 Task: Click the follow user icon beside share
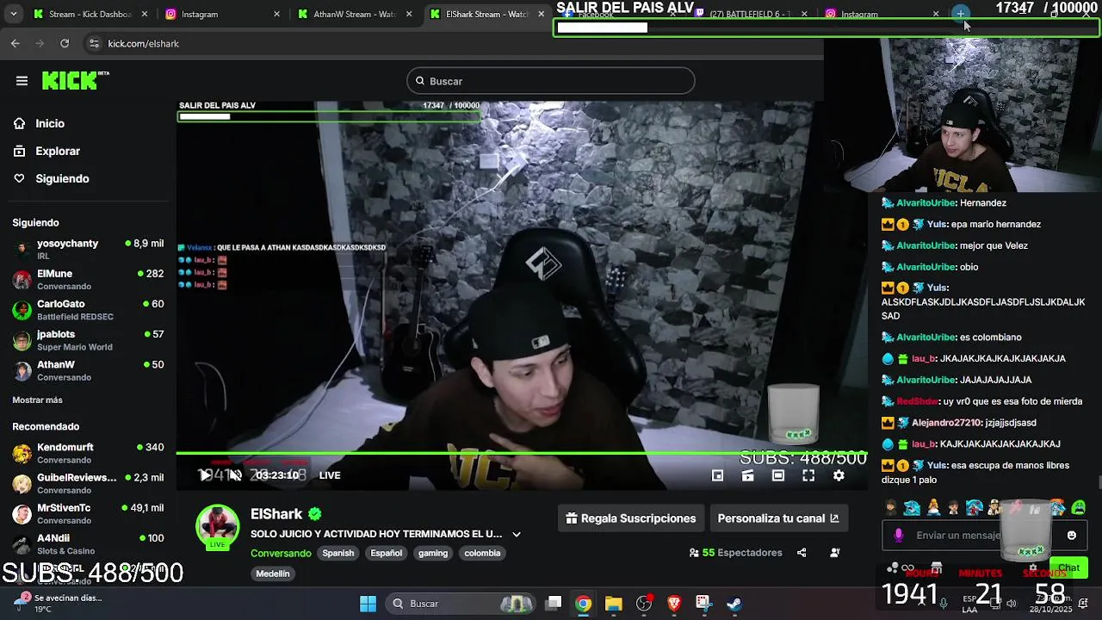click(x=834, y=553)
